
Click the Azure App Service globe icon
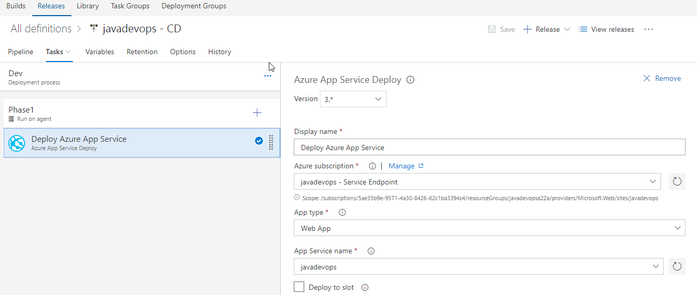[17, 143]
